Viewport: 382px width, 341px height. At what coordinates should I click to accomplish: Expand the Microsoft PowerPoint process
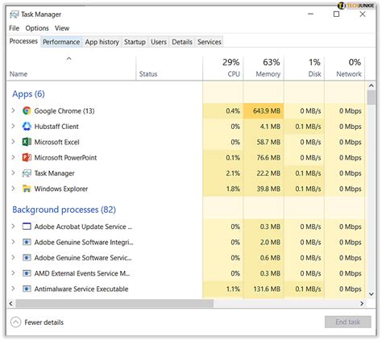click(13, 157)
